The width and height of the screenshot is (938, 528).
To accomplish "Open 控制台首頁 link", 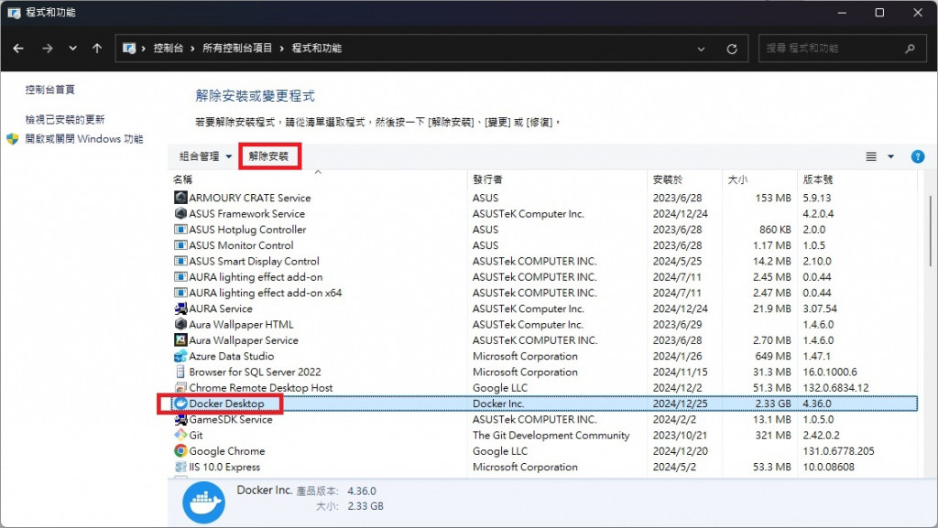I will click(49, 90).
